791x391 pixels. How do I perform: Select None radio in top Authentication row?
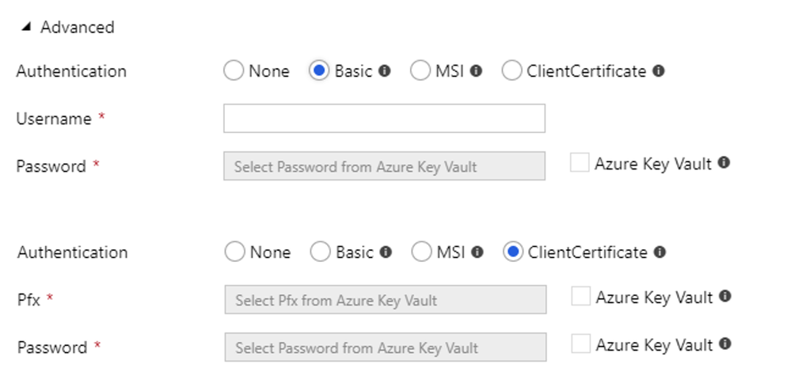click(234, 71)
